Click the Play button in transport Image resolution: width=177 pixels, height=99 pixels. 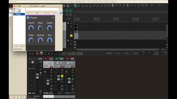41,54
